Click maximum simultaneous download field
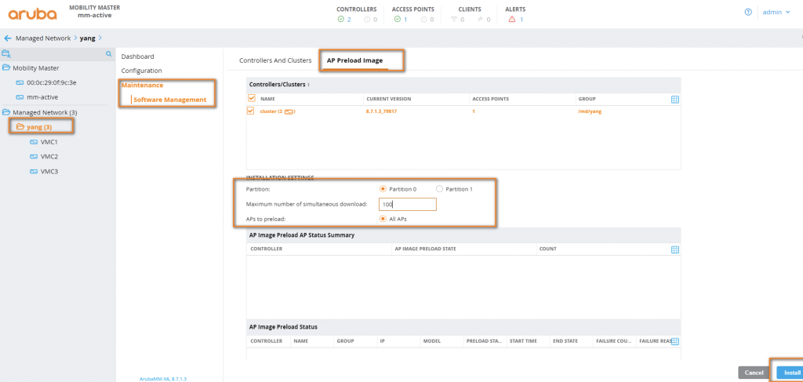Screen dimensions: 803x382 coord(408,204)
